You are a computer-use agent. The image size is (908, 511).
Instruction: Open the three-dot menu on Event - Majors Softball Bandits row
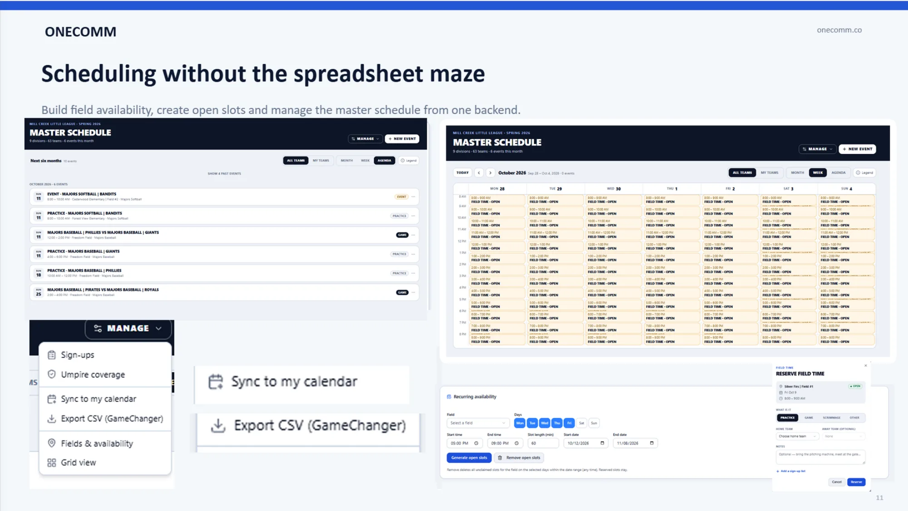413,197
